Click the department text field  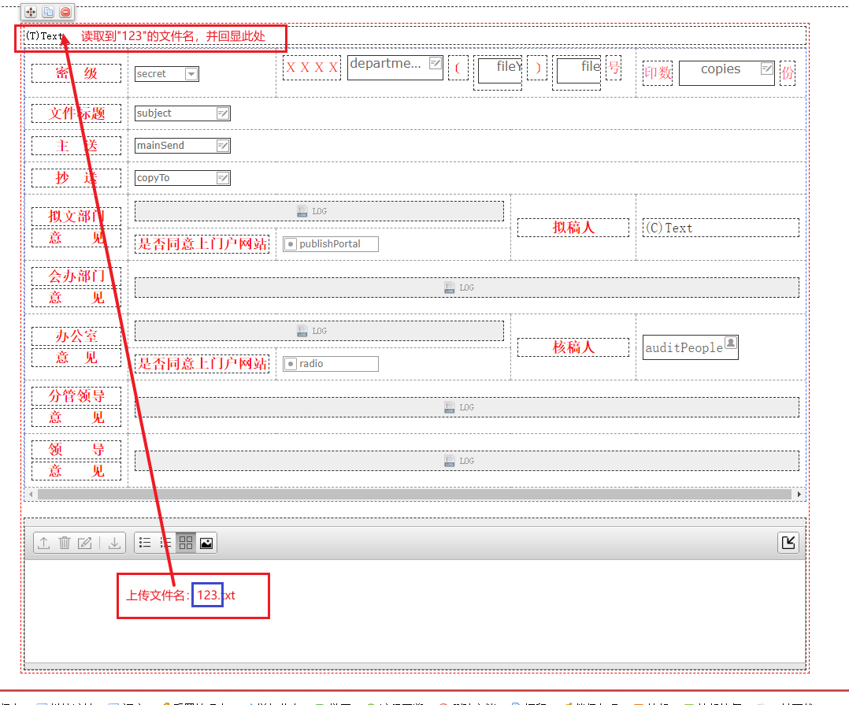[395, 68]
